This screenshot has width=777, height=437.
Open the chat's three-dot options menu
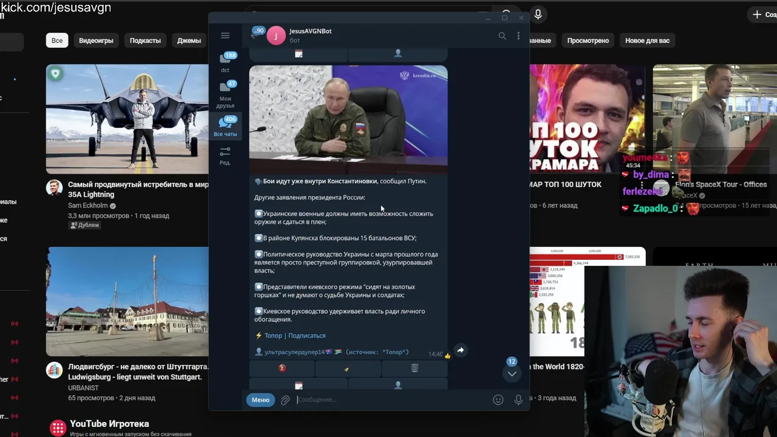(518, 36)
